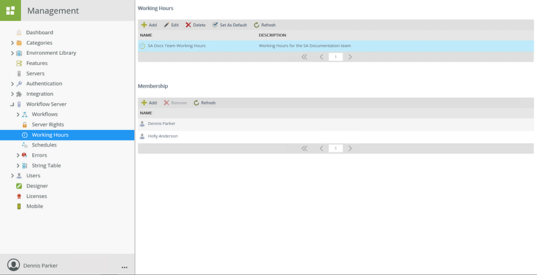The height and width of the screenshot is (275, 537).
Task: Click the Integration puzzle icon
Action: 19,94
